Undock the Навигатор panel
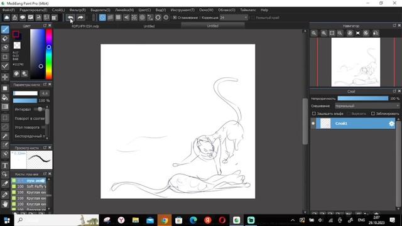 point(394,26)
